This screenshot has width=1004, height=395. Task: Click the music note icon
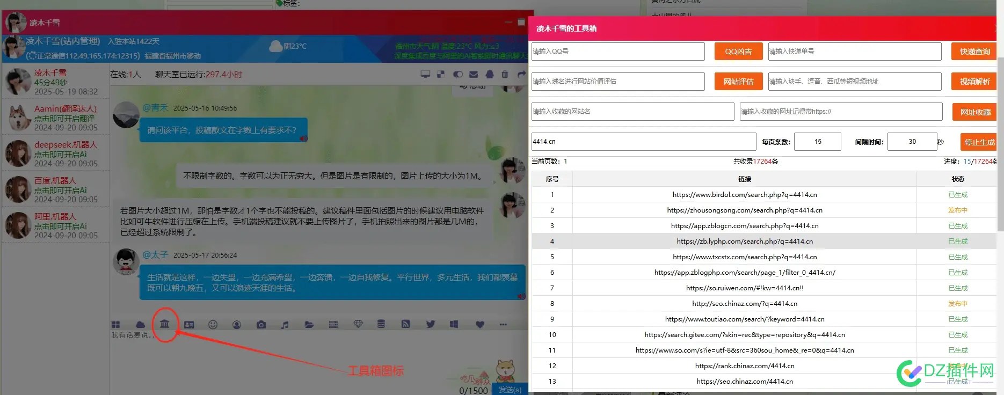pyautogui.click(x=285, y=325)
